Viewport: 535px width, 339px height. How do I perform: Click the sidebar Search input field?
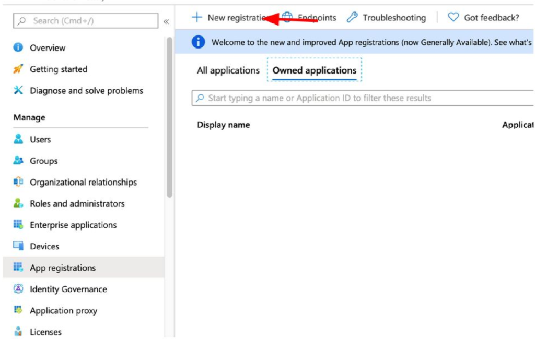pyautogui.click(x=86, y=21)
